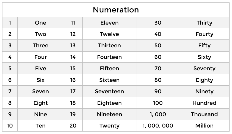Click the Fourty cell

point(204,34)
